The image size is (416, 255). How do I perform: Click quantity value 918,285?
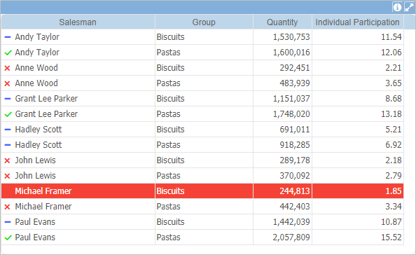295,144
